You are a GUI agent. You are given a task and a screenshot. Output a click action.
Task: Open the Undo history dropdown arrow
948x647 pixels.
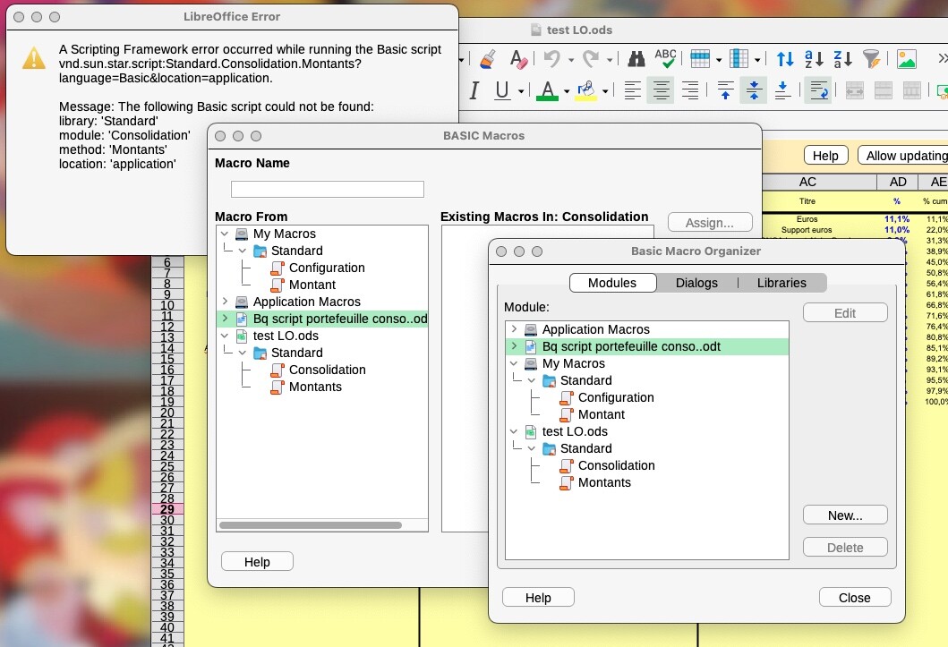pyautogui.click(x=571, y=60)
